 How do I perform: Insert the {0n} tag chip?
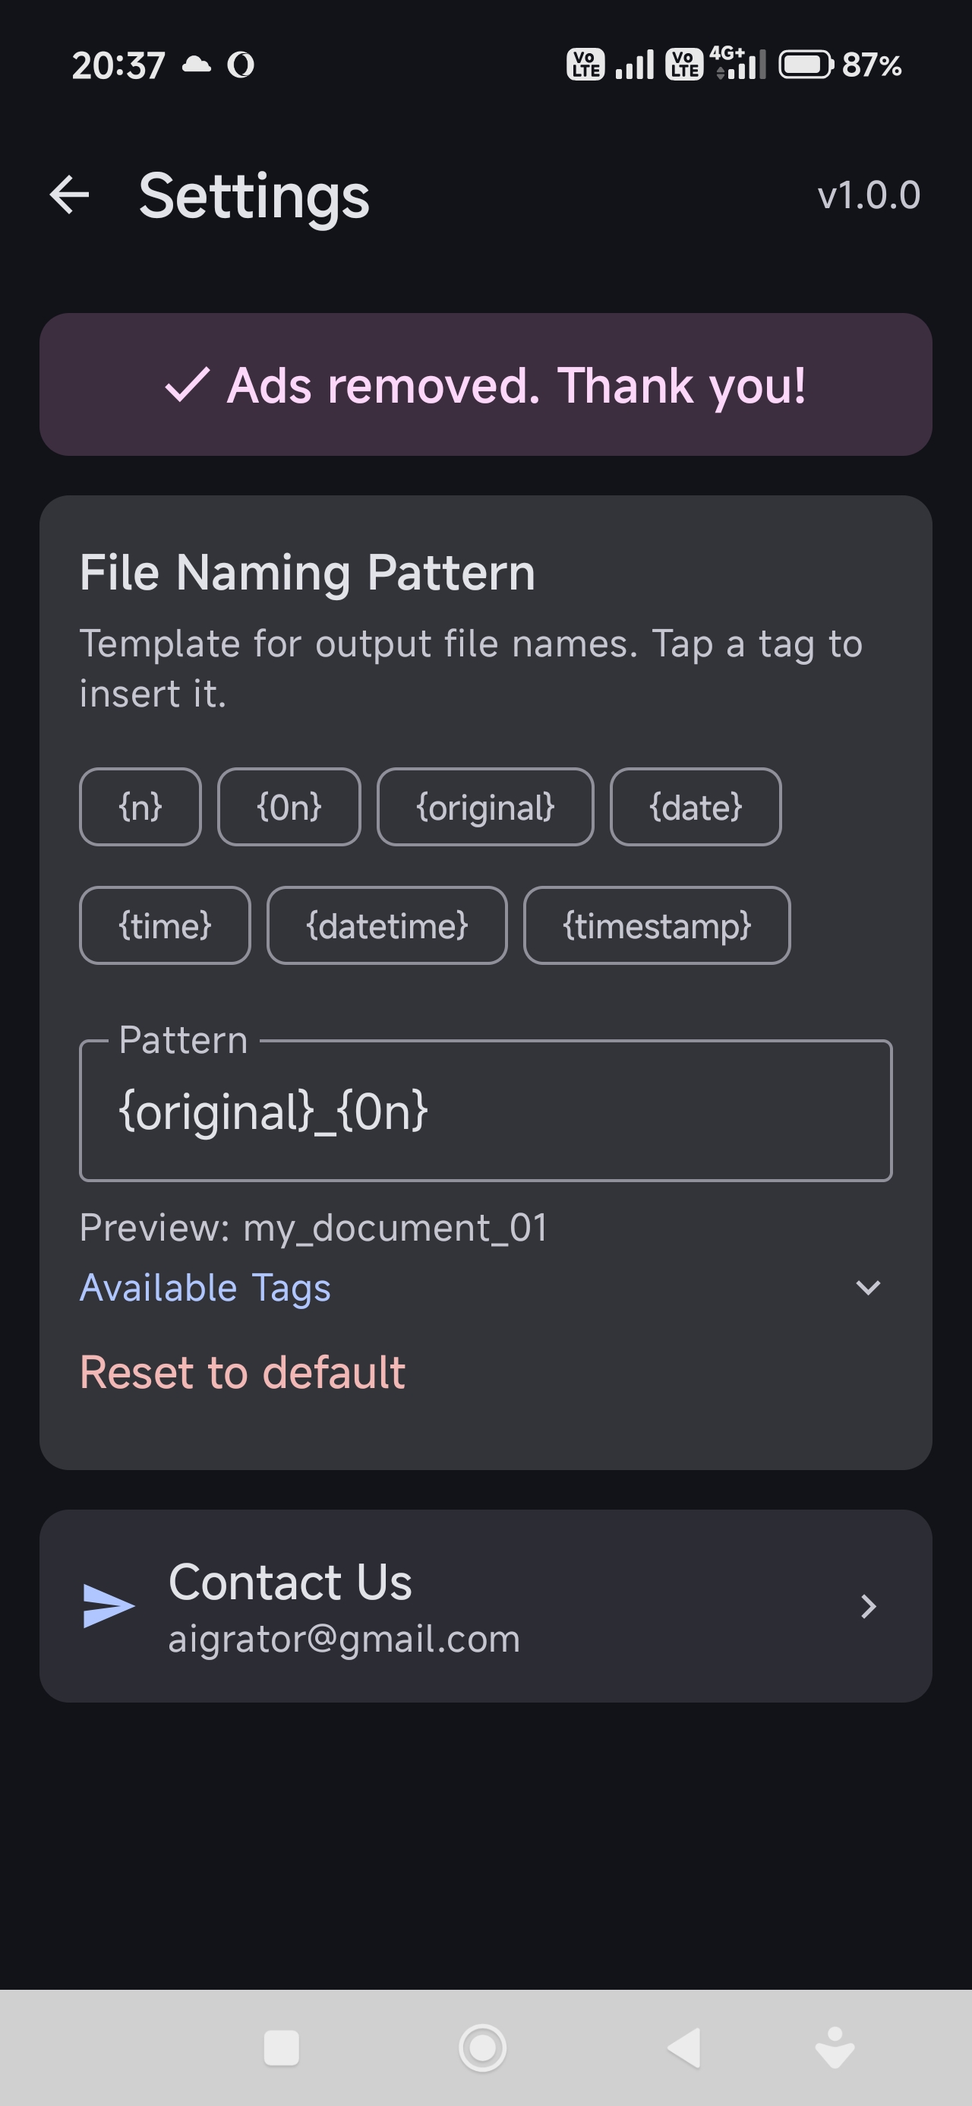[x=289, y=807]
